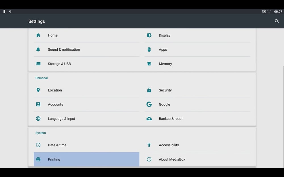Select the Language & input label
Screen dimensions: 284x177
61,119
